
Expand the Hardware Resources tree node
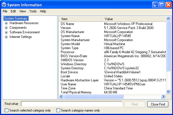(6, 23)
